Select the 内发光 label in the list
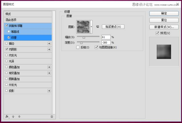The width and height of the screenshot is (182, 123). click(x=13, y=55)
